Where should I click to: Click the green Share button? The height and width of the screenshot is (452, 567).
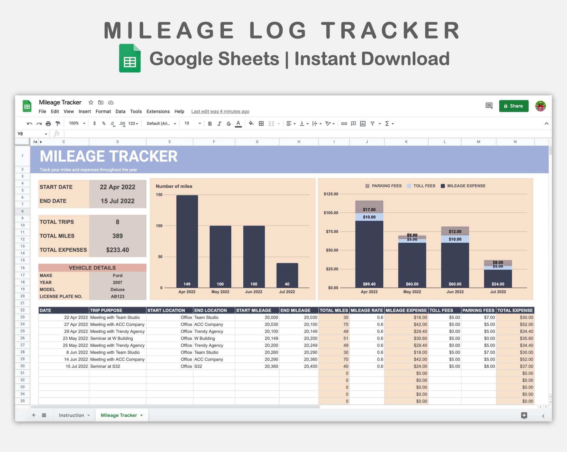pyautogui.click(x=513, y=106)
